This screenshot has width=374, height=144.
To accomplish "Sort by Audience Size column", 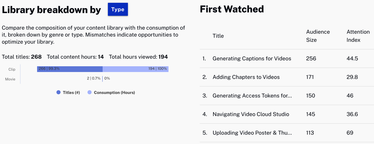I will (x=318, y=36).
